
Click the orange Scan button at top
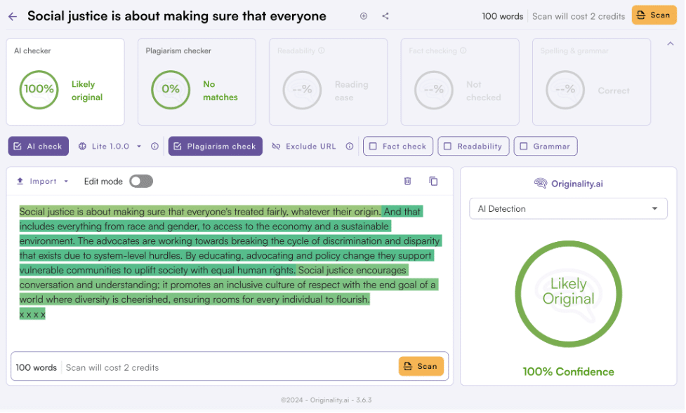pos(653,15)
